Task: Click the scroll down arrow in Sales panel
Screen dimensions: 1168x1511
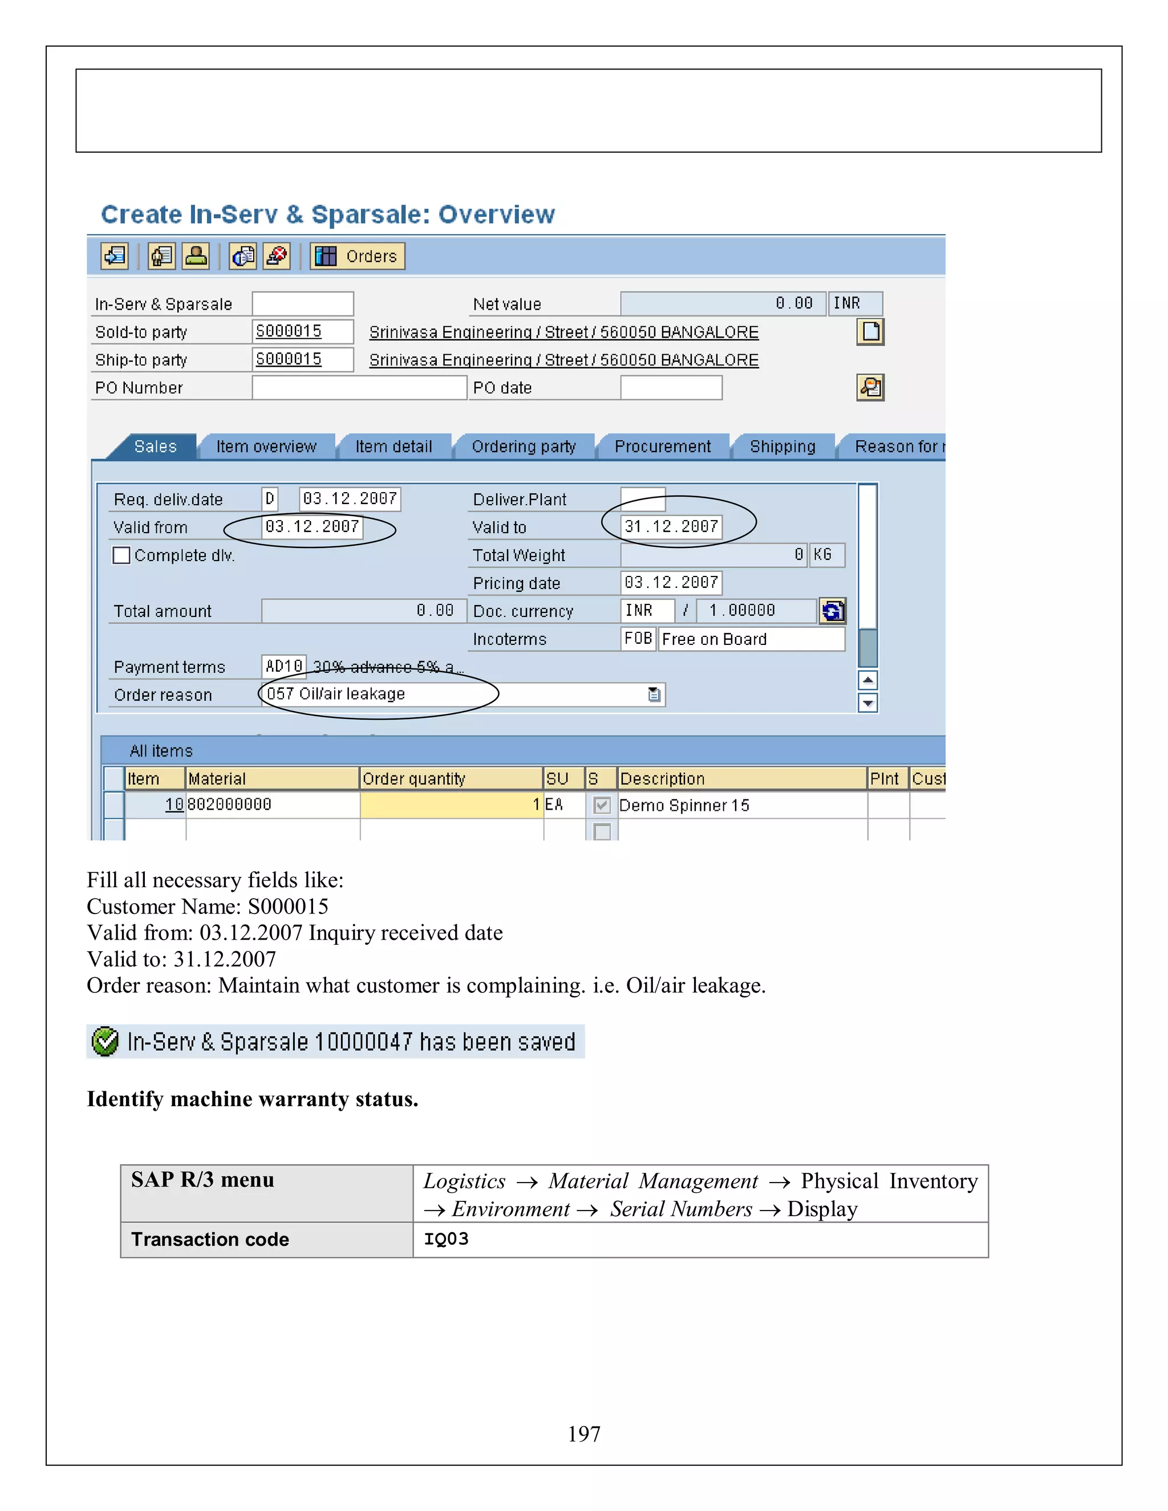Action: pyautogui.click(x=867, y=704)
